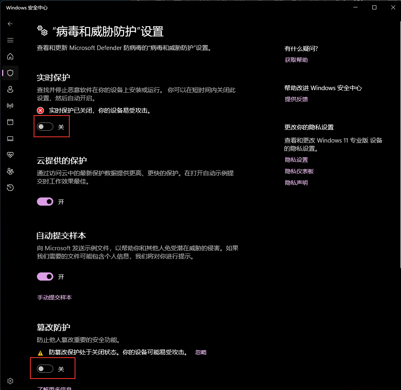This screenshot has height=390, width=401.
Task: Click the 更改你的隐私设置 heading
Action: coord(309,127)
